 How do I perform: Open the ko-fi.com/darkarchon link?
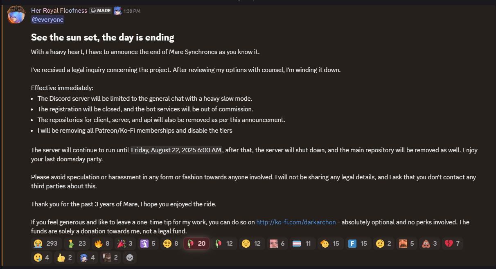[296, 222]
